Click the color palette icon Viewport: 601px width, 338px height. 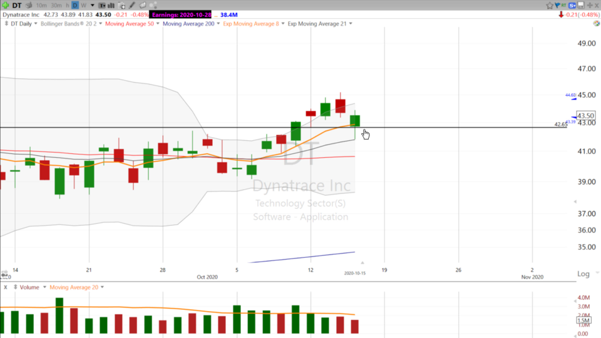coord(597,23)
